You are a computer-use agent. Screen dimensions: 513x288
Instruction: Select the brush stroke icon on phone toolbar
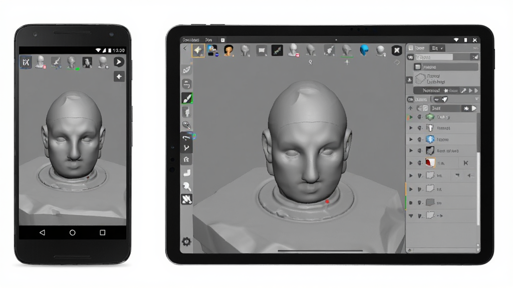[x=56, y=62]
